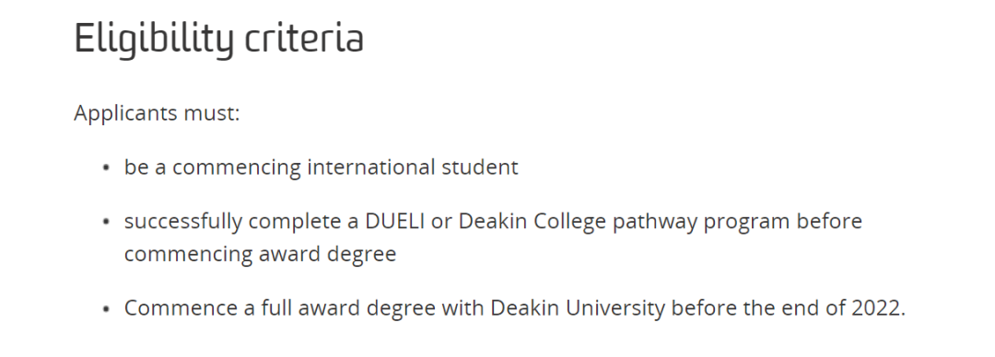
Task: Click the Eligibility criteria heading
Action: pyautogui.click(x=219, y=38)
